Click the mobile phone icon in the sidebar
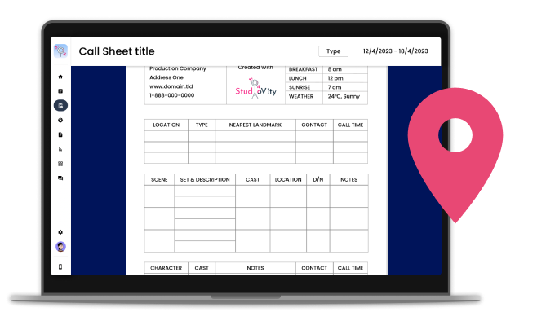The height and width of the screenshot is (312, 537). (60, 266)
